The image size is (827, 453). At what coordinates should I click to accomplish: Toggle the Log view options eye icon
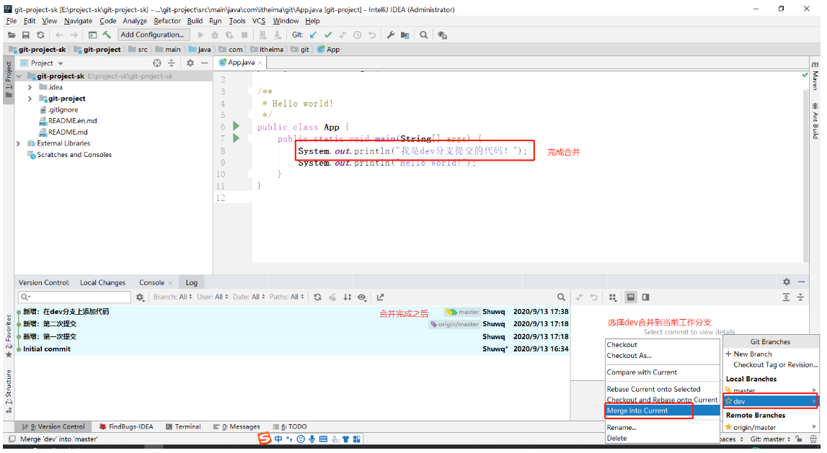click(x=362, y=297)
